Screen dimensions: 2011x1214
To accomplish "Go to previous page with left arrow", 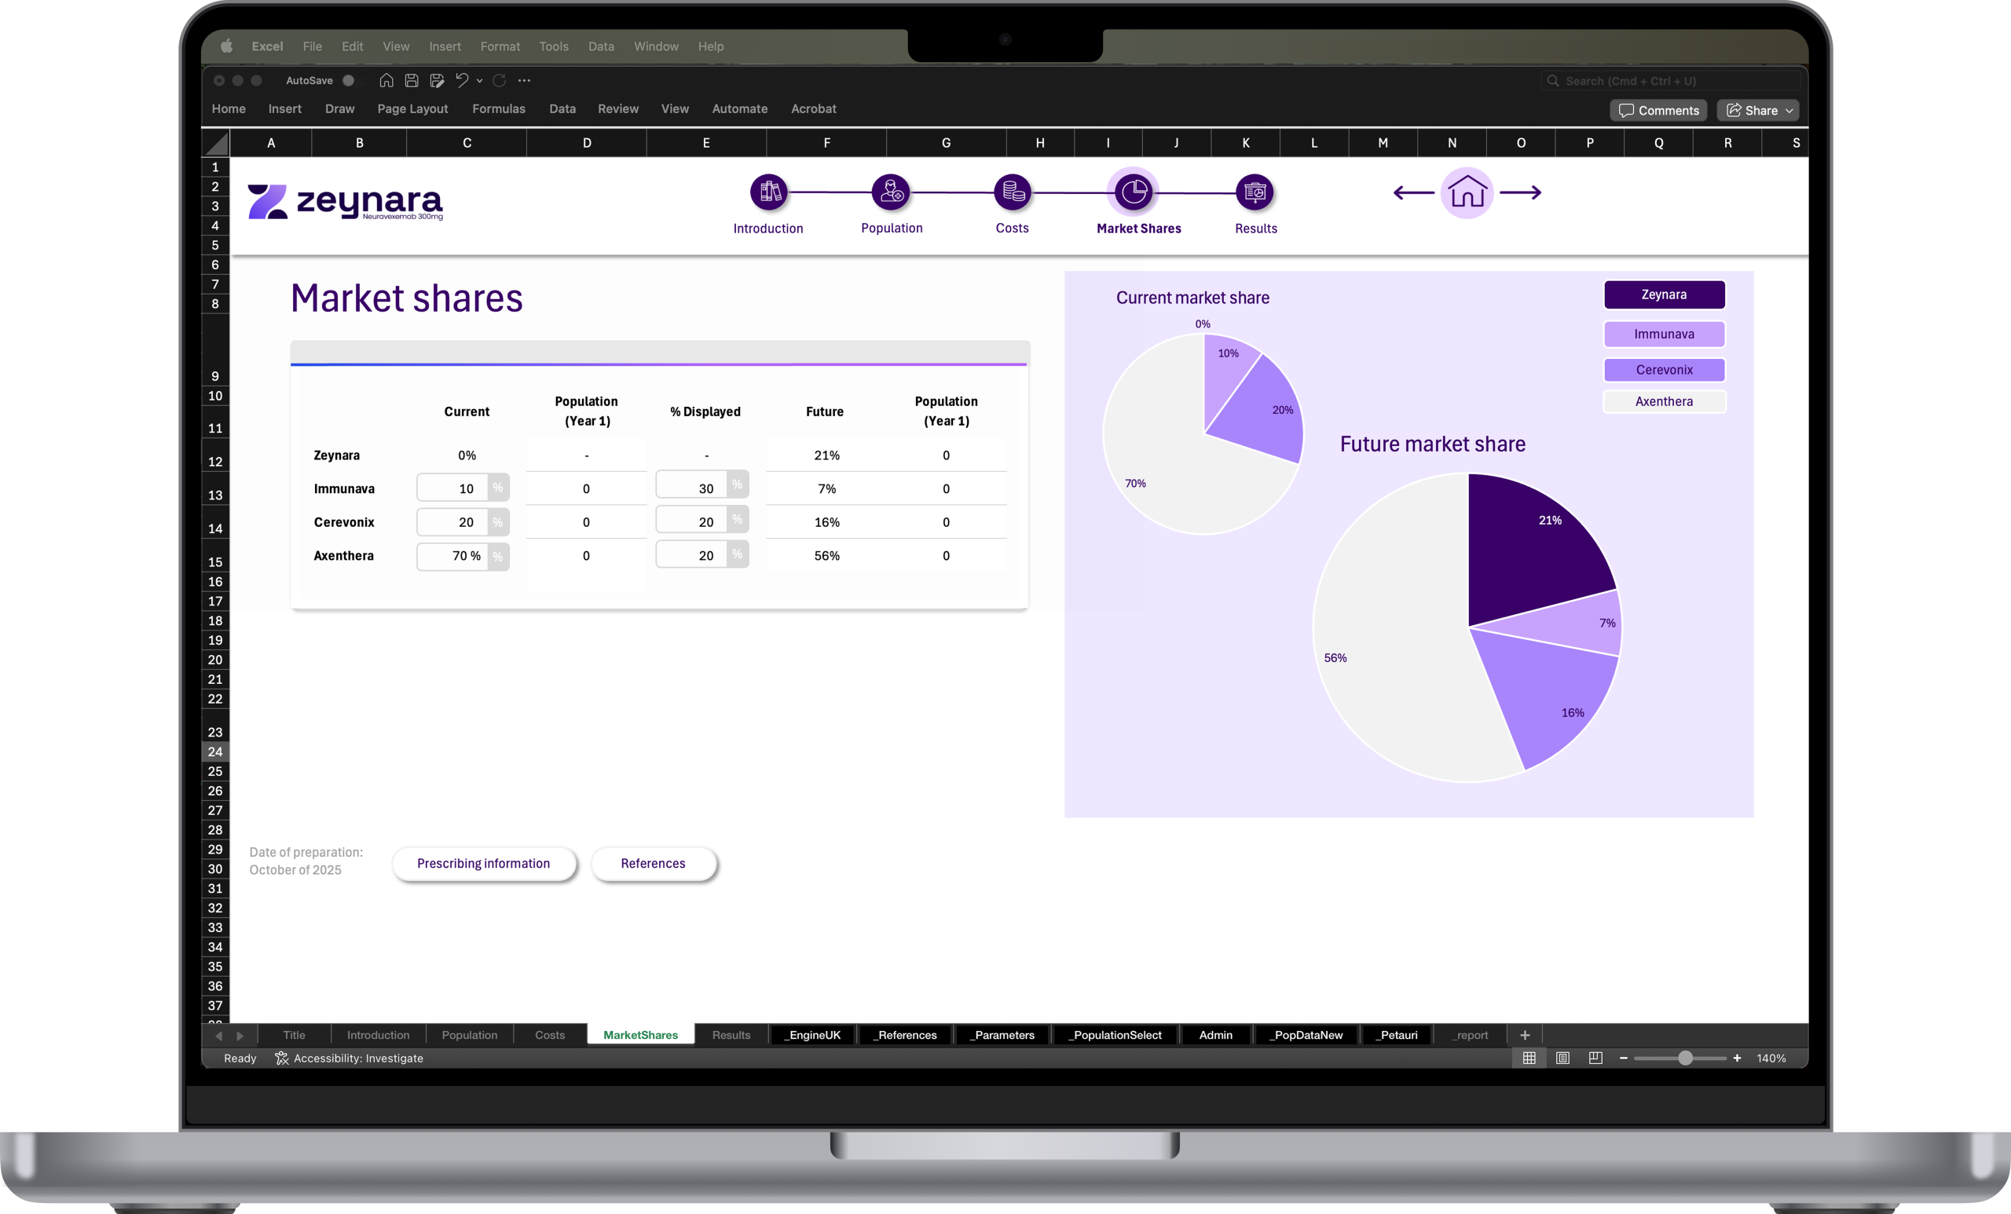I will point(1412,193).
